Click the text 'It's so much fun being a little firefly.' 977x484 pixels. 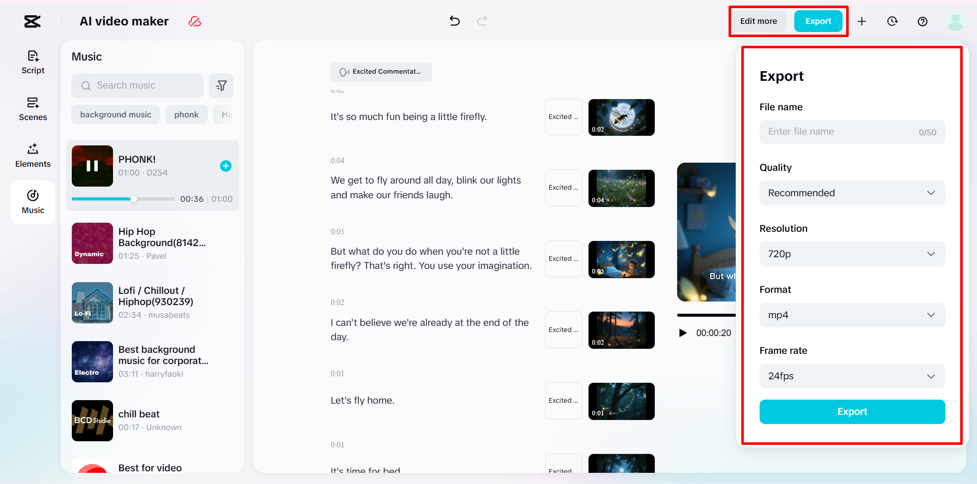[409, 117]
